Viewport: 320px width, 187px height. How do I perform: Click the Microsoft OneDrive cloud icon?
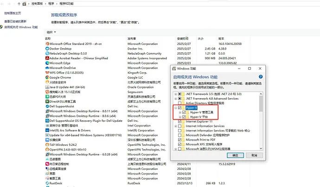point(47,68)
